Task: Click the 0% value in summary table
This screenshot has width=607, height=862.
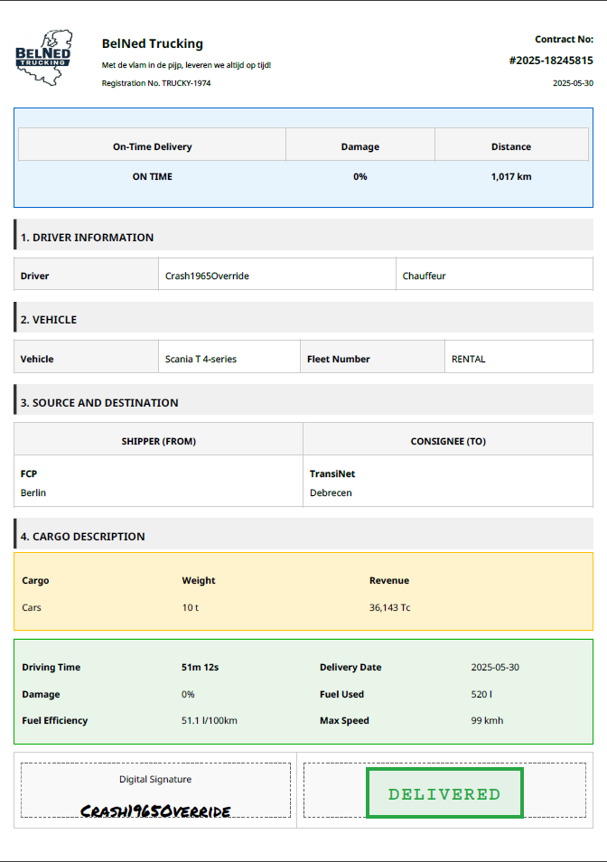Action: tap(360, 176)
